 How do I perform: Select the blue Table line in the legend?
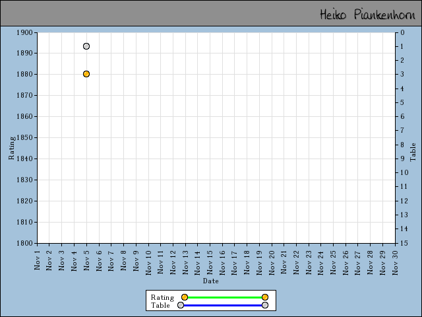(223, 305)
